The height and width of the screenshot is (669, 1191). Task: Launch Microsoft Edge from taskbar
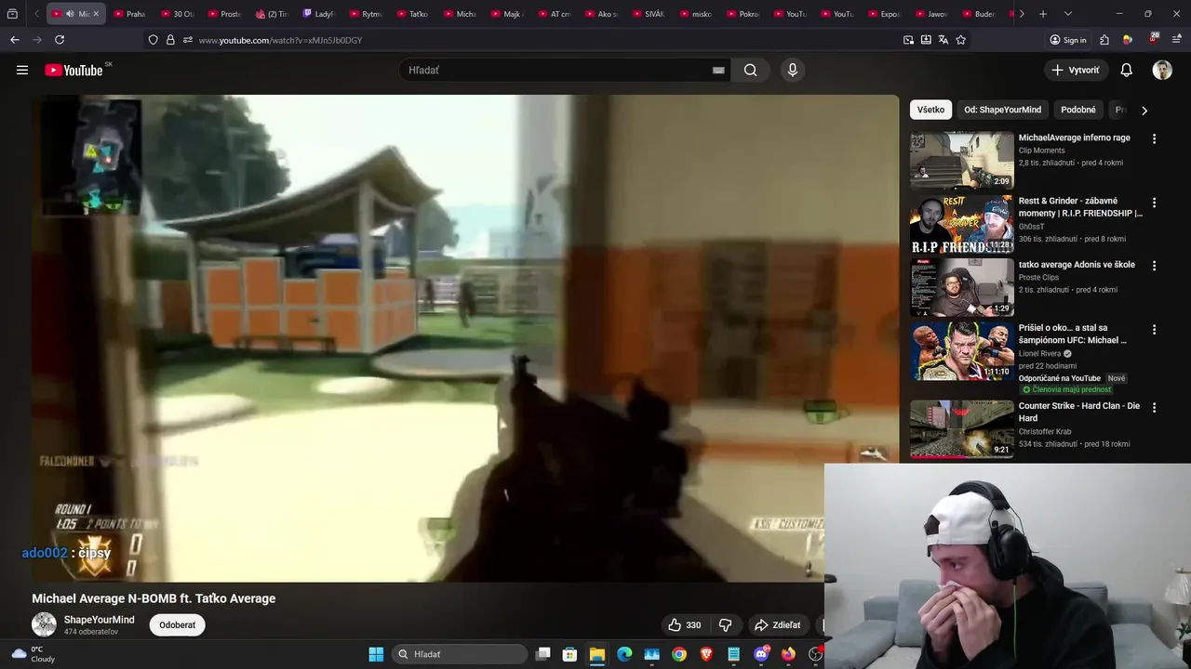[624, 654]
